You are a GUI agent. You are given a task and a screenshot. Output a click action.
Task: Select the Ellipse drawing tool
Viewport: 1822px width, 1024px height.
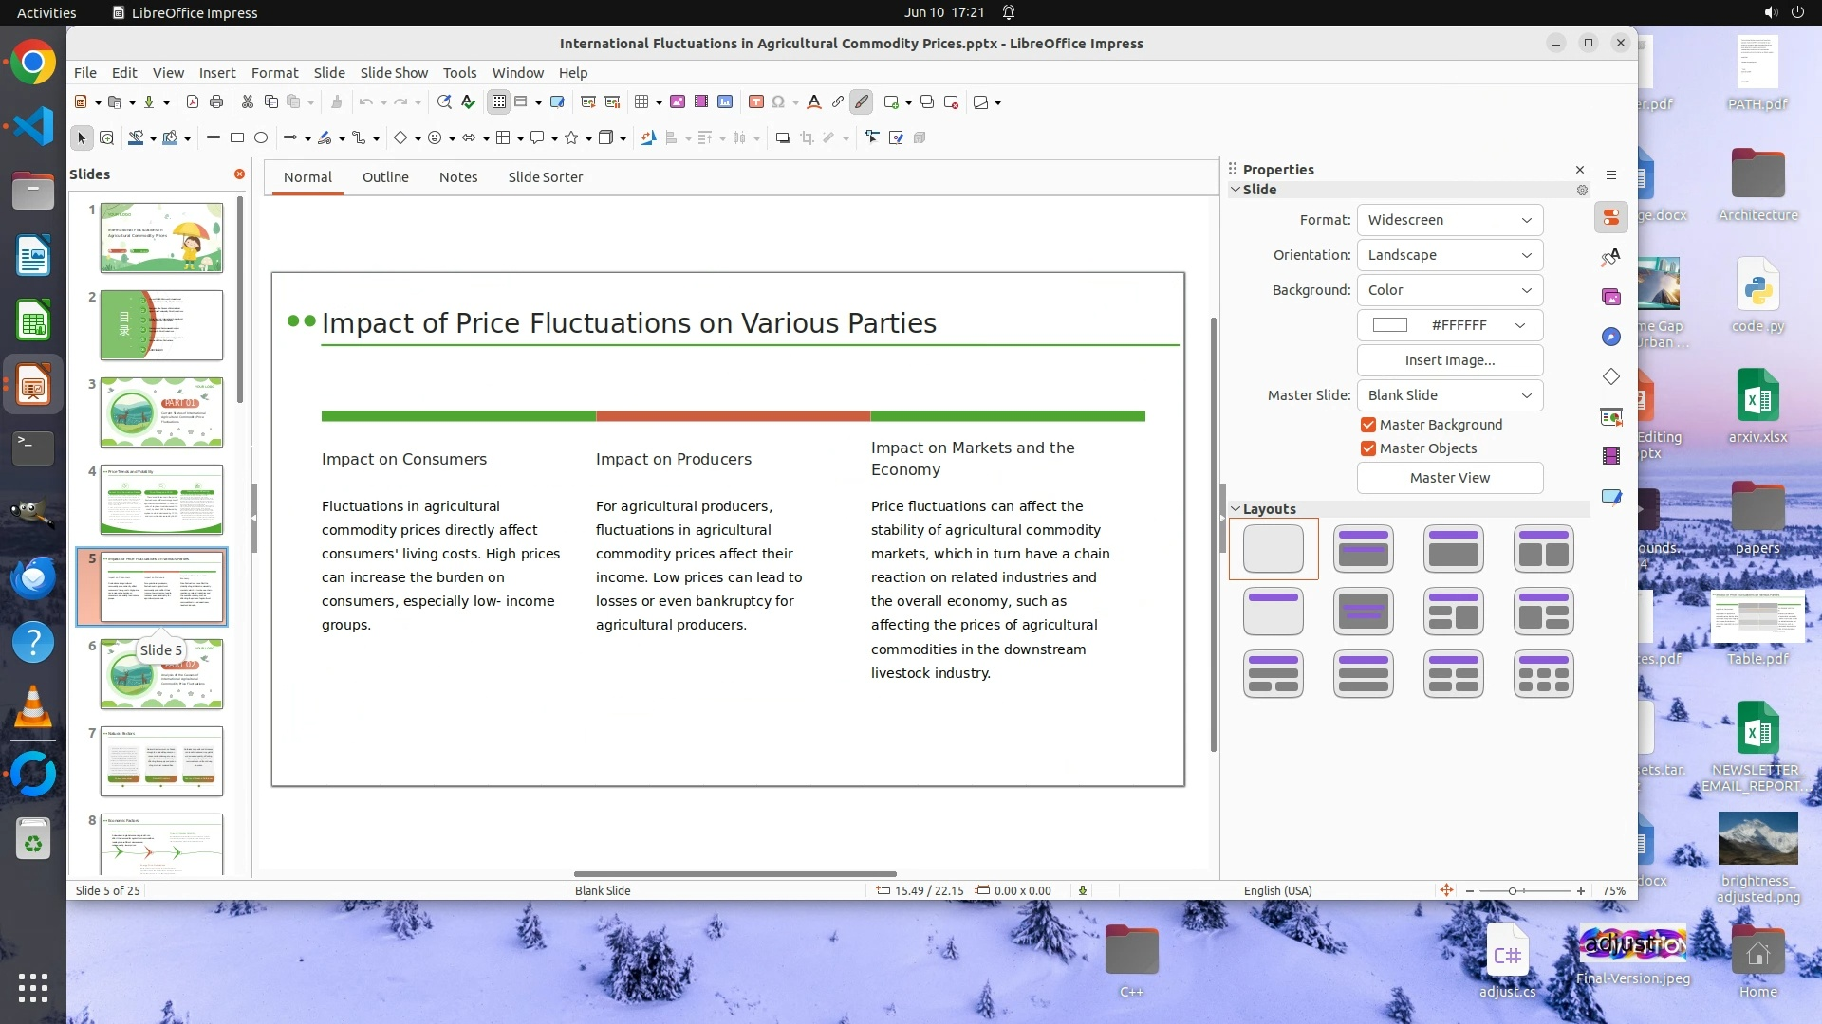261,138
